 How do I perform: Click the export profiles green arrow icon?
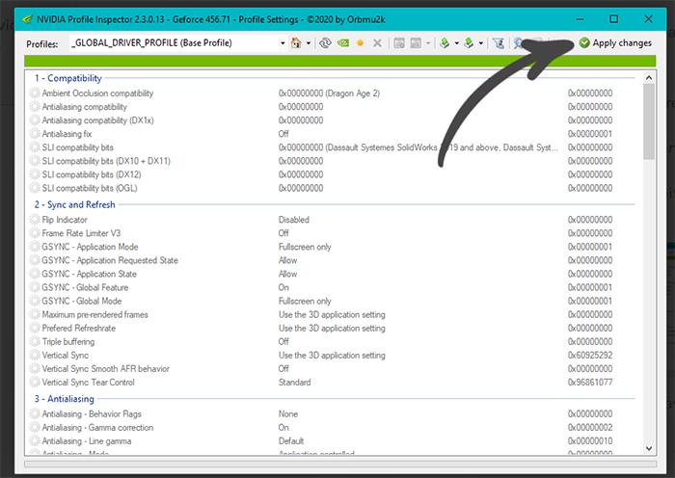tap(445, 43)
